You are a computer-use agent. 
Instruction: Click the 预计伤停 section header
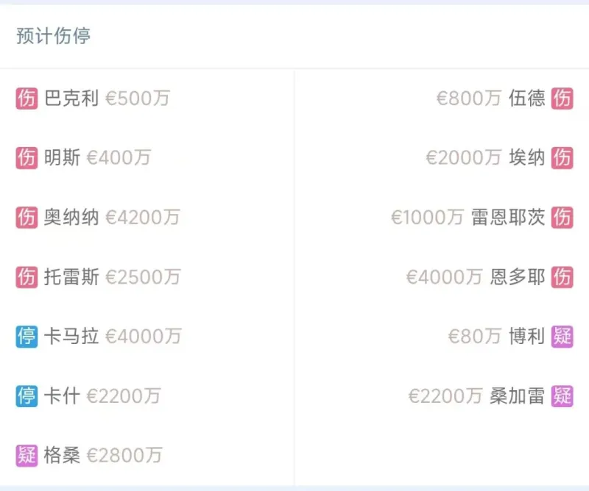tap(53, 36)
